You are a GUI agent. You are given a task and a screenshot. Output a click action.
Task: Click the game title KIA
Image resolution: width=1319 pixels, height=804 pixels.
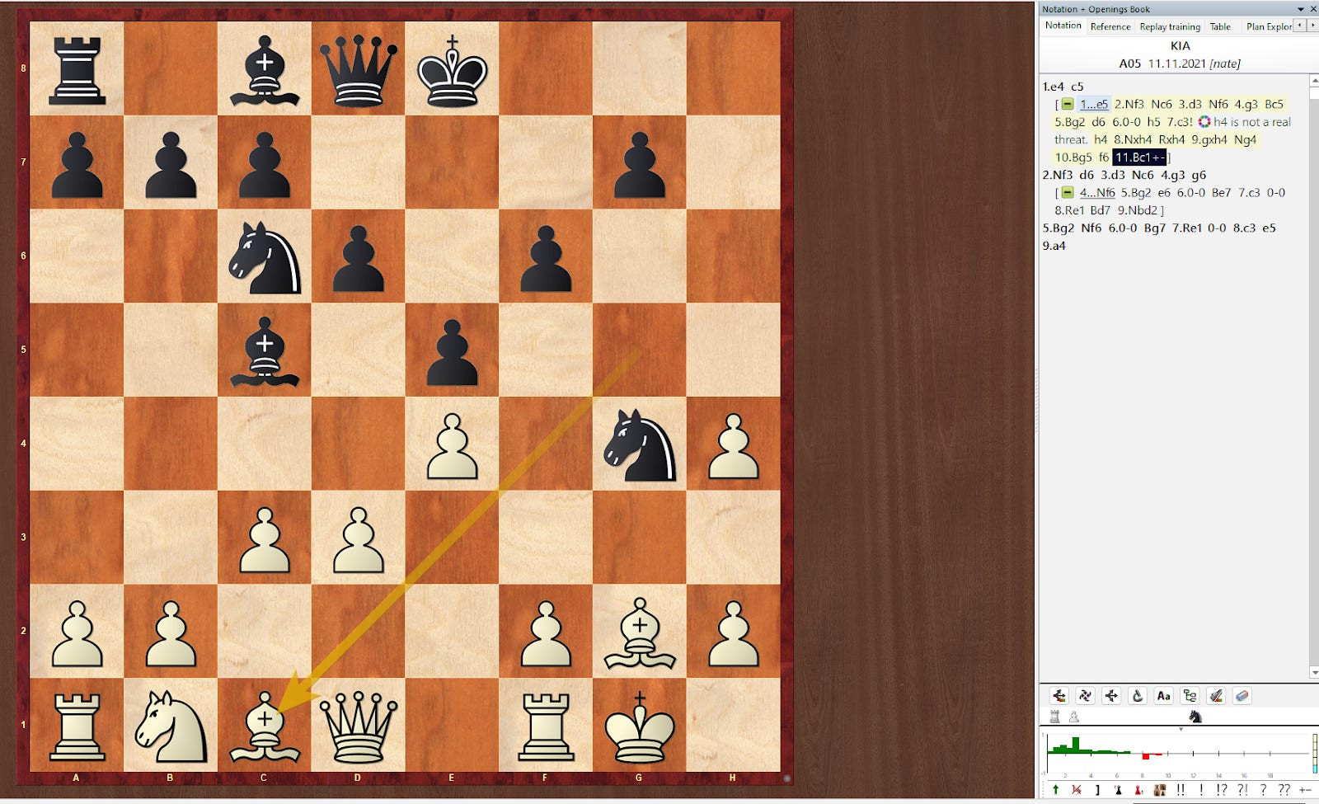pyautogui.click(x=1180, y=45)
